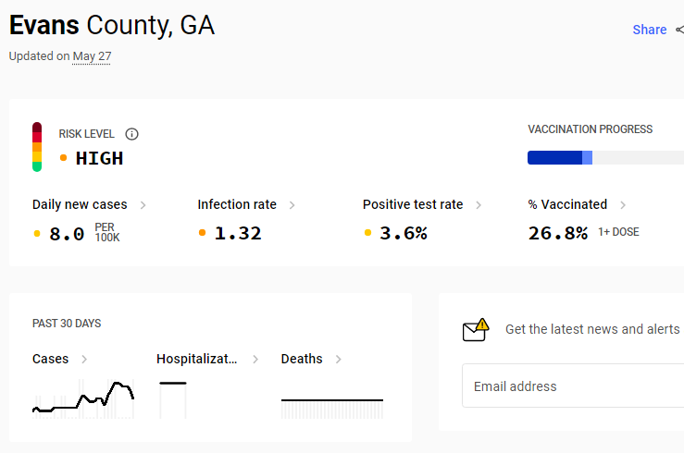Open Cases chevron in past 30 days
The width and height of the screenshot is (684, 453).
[84, 360]
